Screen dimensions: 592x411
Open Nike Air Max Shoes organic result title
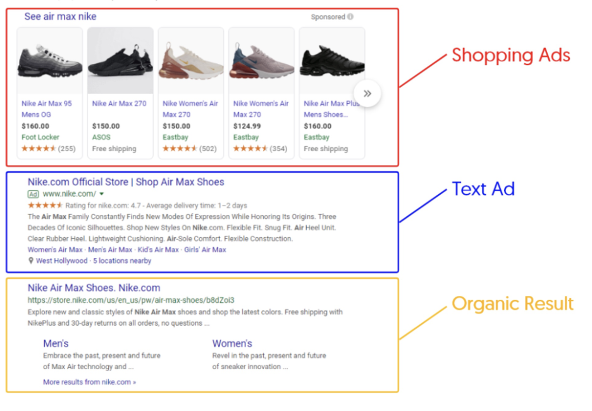94,288
